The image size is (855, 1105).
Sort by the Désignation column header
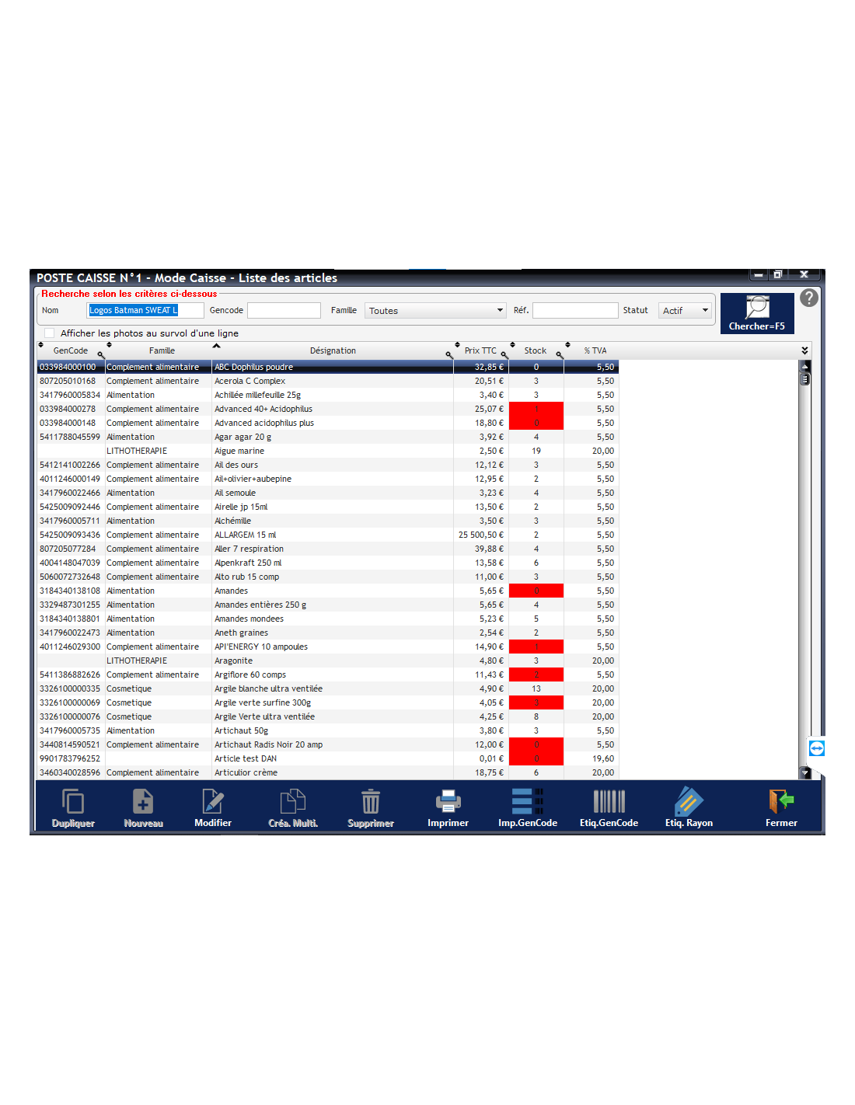pyautogui.click(x=333, y=350)
